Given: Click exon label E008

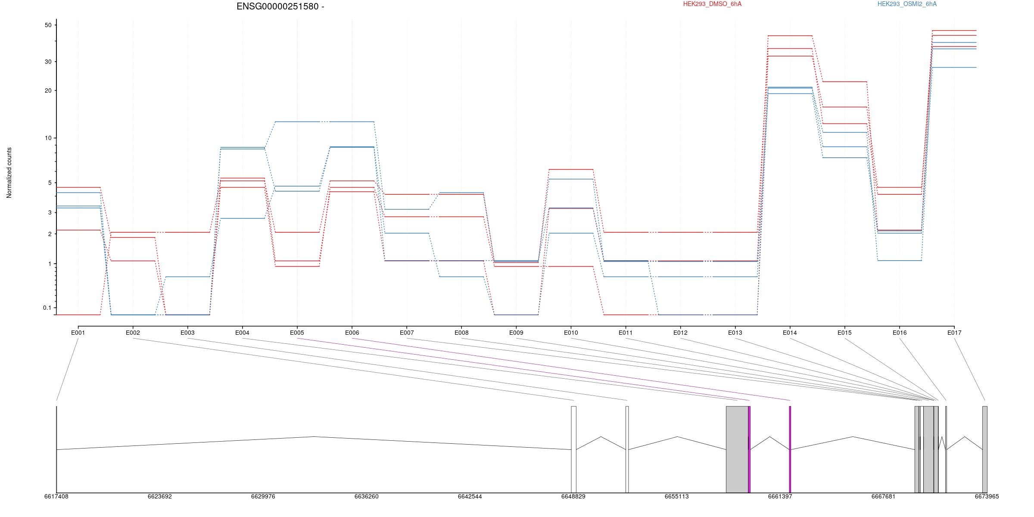Looking at the screenshot, I should 461,333.
